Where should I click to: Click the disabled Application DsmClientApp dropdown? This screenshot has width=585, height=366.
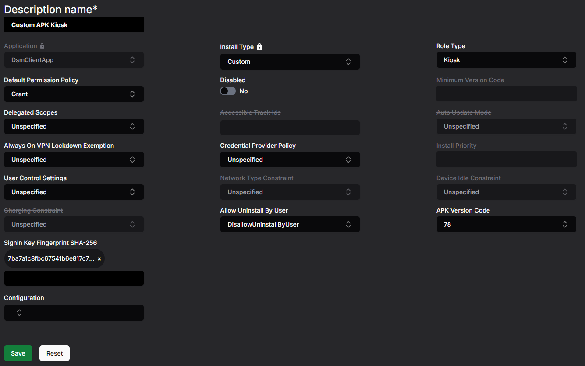coord(74,60)
